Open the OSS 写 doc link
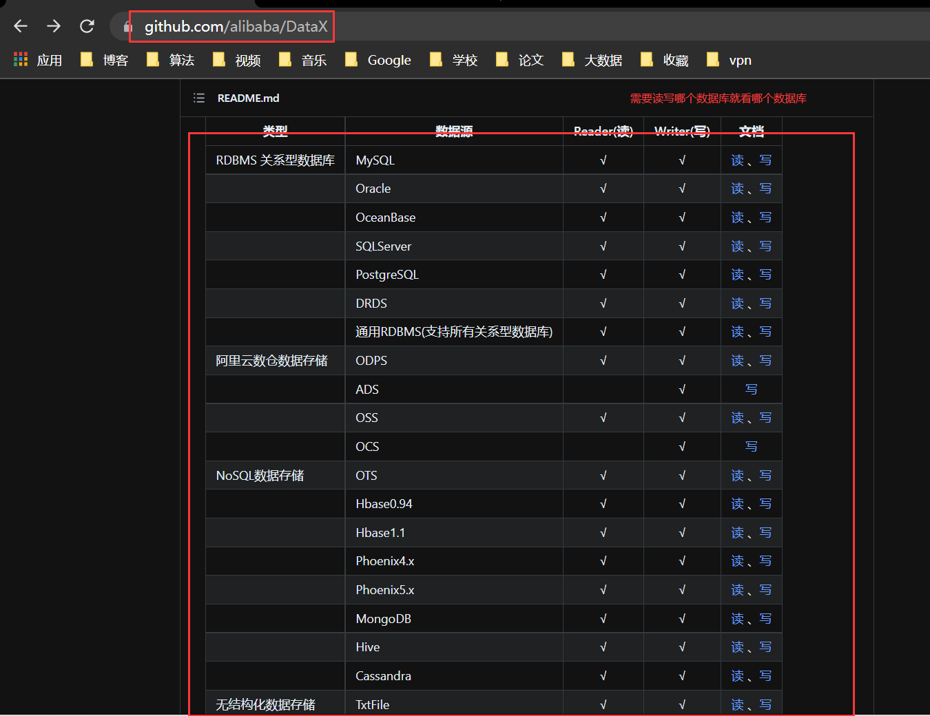 coord(765,418)
